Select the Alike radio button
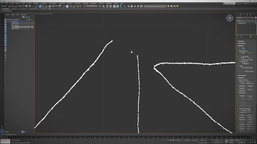Viewport: 257px width, 144px height. [242, 58]
